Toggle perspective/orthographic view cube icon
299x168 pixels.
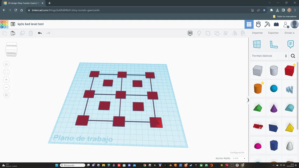6,95
